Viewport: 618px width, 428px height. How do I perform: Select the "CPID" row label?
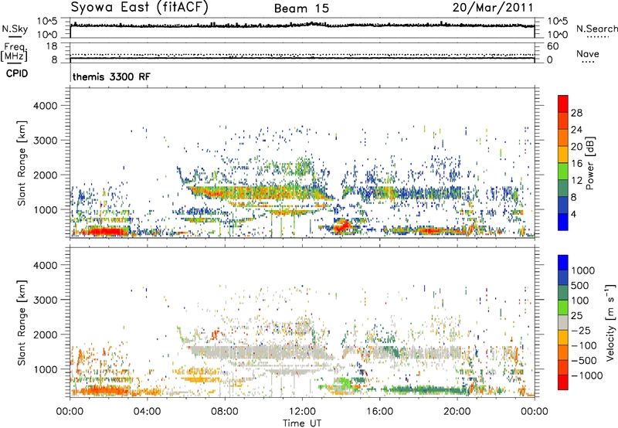(x=17, y=73)
